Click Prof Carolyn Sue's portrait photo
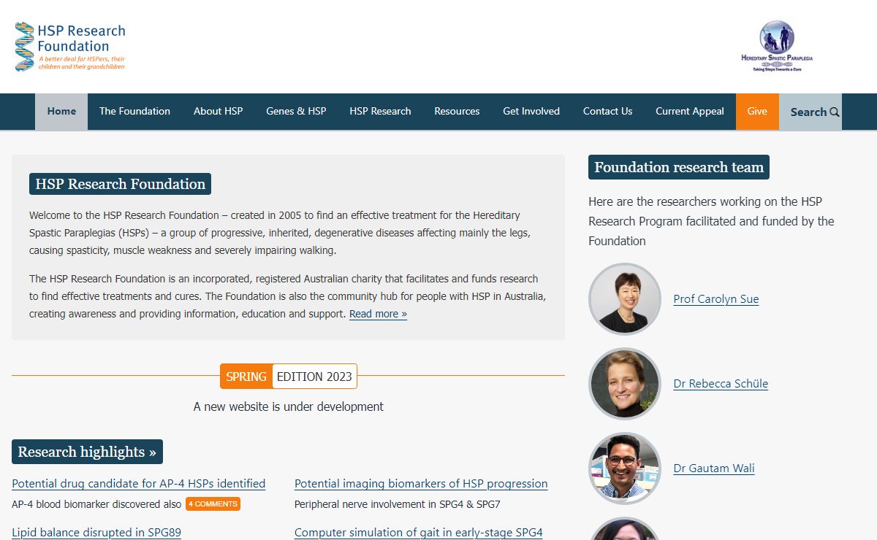This screenshot has height=540, width=877. click(x=625, y=299)
